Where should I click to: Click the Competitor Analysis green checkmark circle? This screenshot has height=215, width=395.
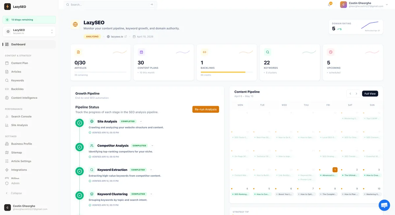[79, 147]
